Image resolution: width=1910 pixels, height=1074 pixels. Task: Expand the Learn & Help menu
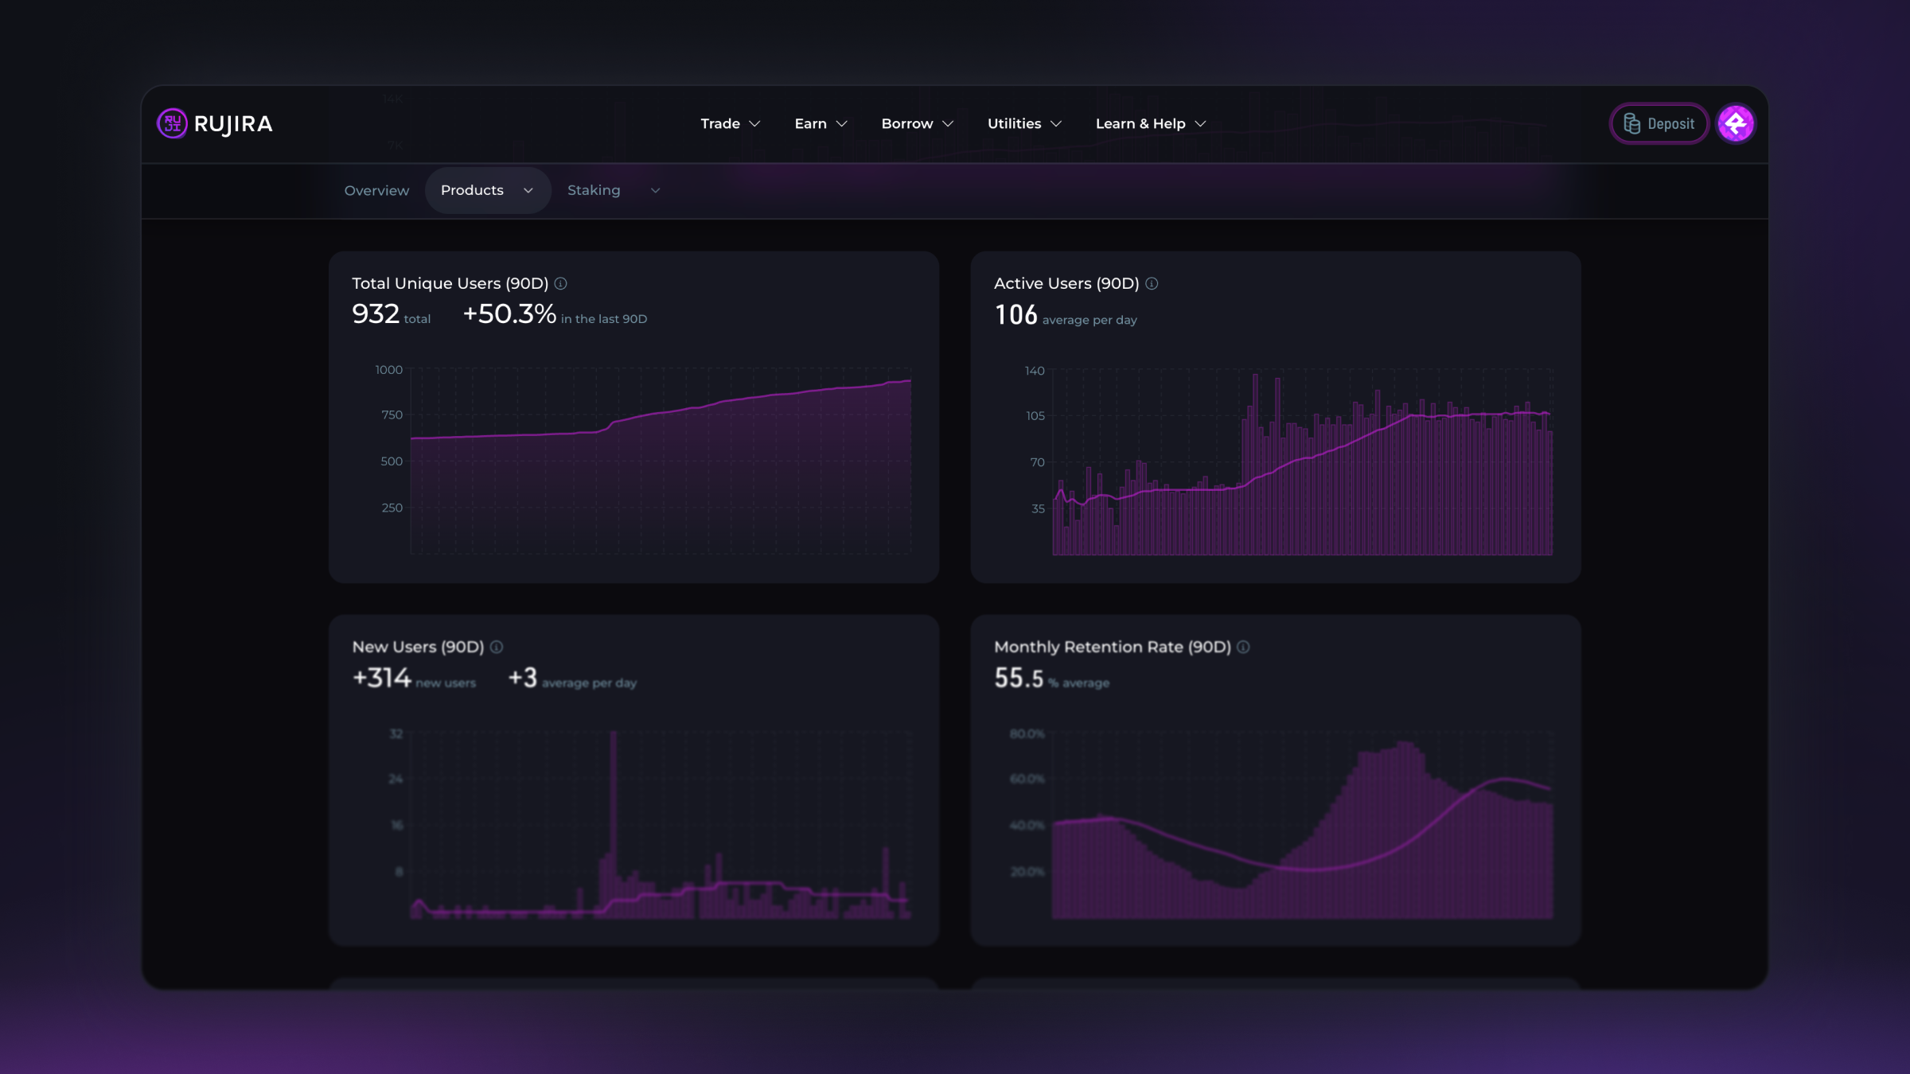point(1151,123)
